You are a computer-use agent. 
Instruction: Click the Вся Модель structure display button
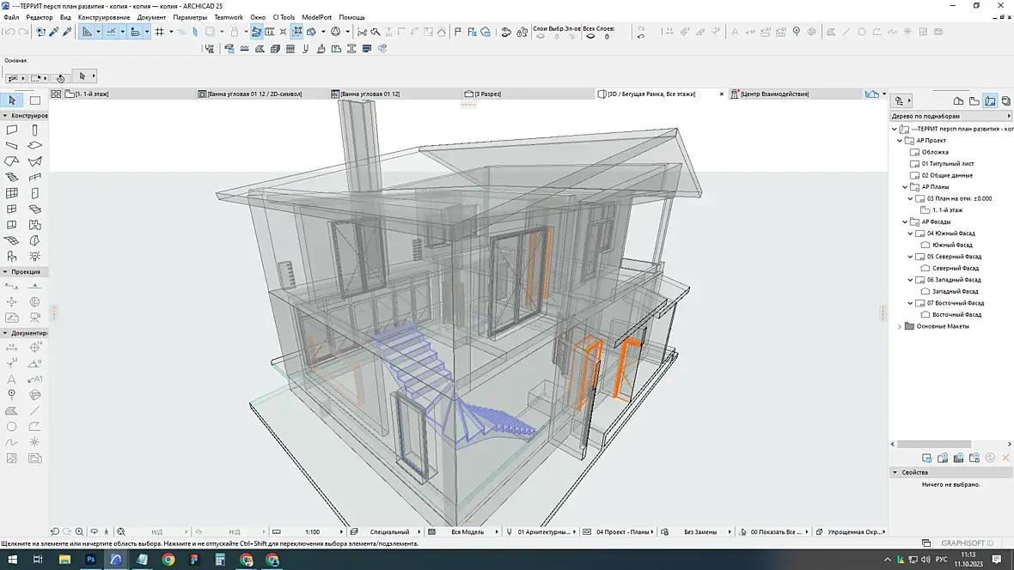(x=468, y=532)
